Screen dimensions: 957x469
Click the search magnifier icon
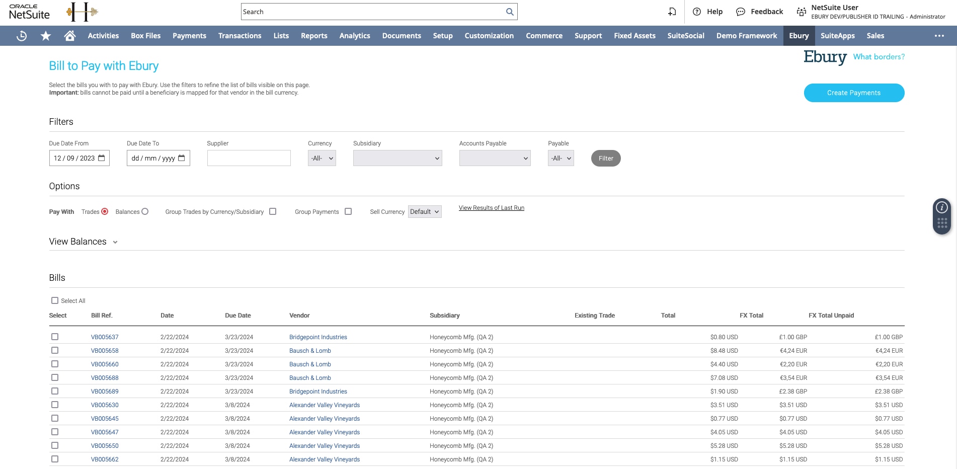pyautogui.click(x=510, y=12)
